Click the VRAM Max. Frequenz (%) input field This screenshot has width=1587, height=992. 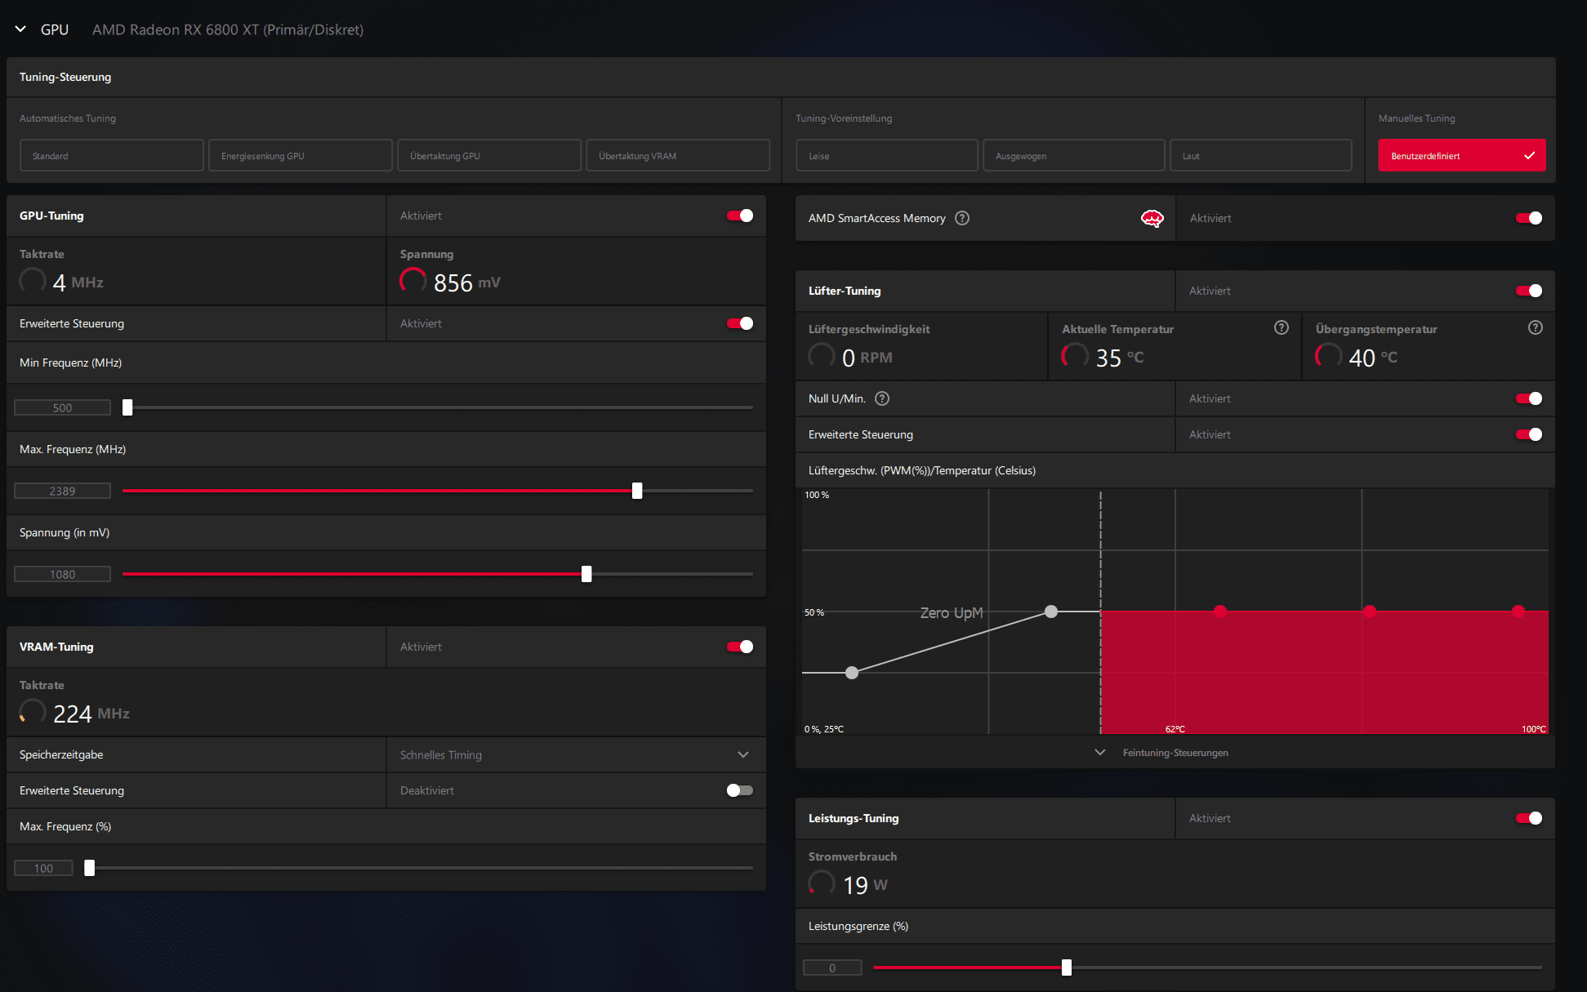pos(43,868)
